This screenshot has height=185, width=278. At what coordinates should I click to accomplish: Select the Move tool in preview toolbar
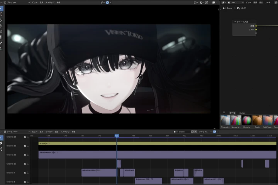tap(1, 20)
